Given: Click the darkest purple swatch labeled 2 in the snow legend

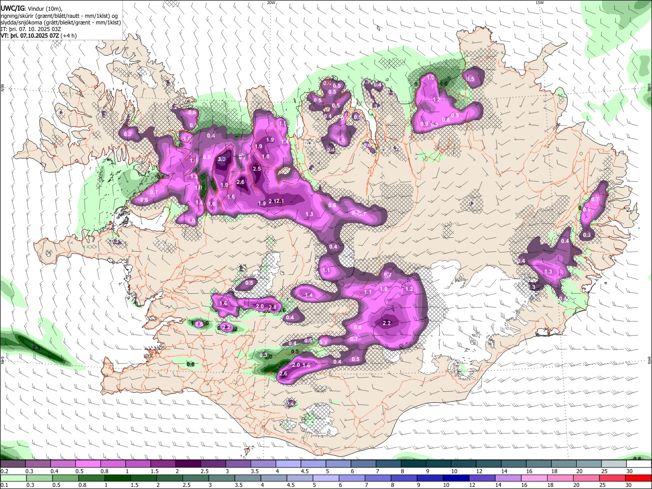Looking at the screenshot, I should click(x=188, y=464).
